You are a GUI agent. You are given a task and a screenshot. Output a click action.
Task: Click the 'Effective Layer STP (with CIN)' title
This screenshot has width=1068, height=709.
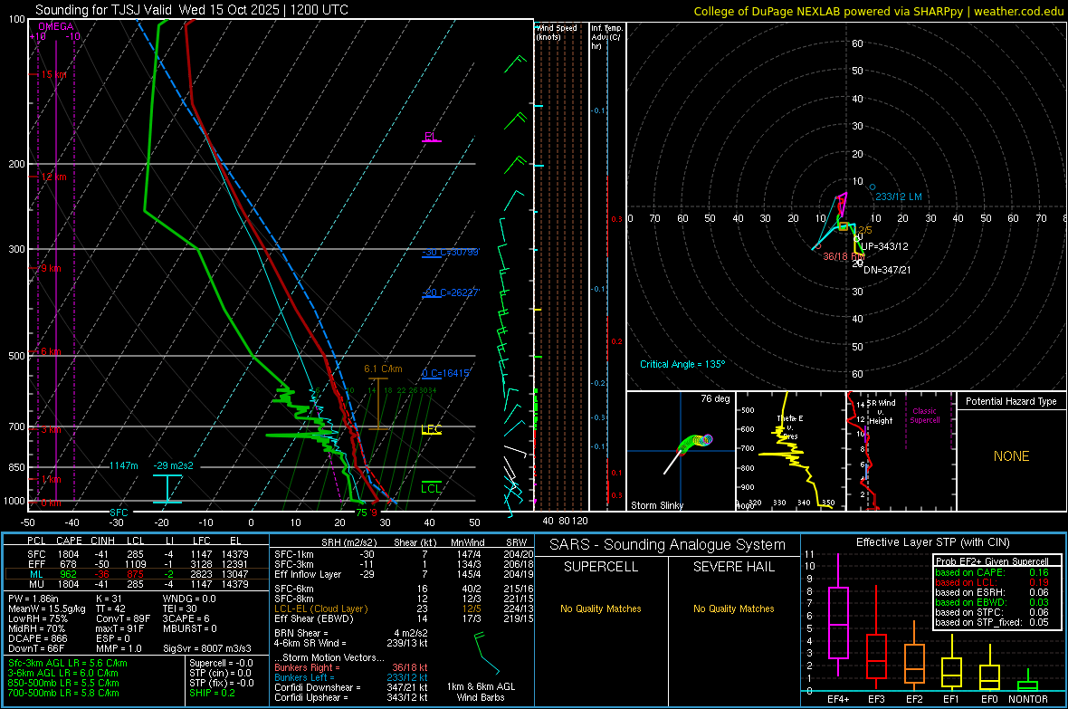pos(932,542)
